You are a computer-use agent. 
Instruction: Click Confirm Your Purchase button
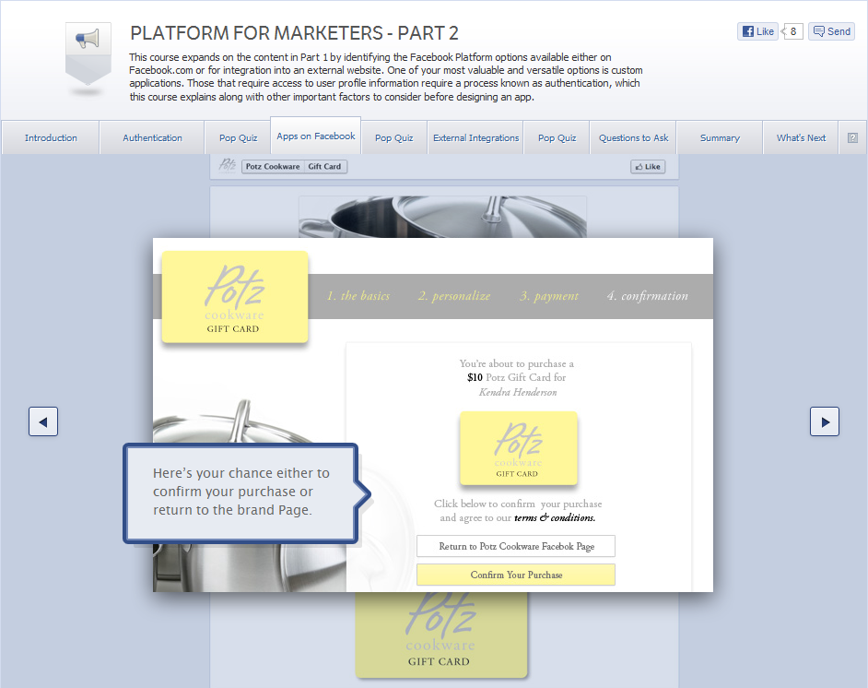pyautogui.click(x=516, y=575)
